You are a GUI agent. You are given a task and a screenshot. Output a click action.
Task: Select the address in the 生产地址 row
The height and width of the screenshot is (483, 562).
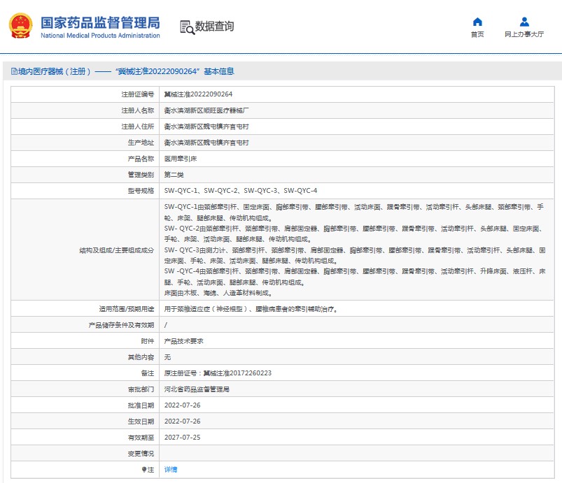(x=206, y=143)
